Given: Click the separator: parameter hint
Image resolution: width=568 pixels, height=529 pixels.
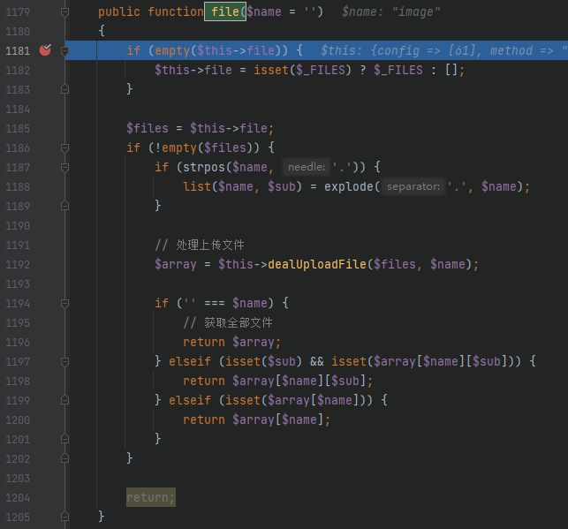Looking at the screenshot, I should click(413, 186).
